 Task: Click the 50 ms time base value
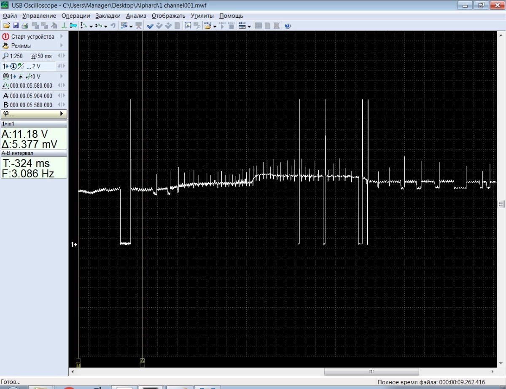point(45,56)
